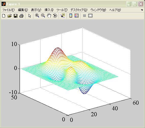
Task: Show plot tools and dock figure icon
Action: point(90,16)
